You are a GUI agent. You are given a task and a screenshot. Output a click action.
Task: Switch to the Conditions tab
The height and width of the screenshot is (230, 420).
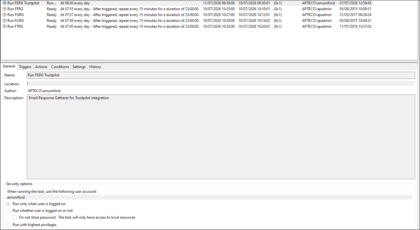pyautogui.click(x=60, y=67)
